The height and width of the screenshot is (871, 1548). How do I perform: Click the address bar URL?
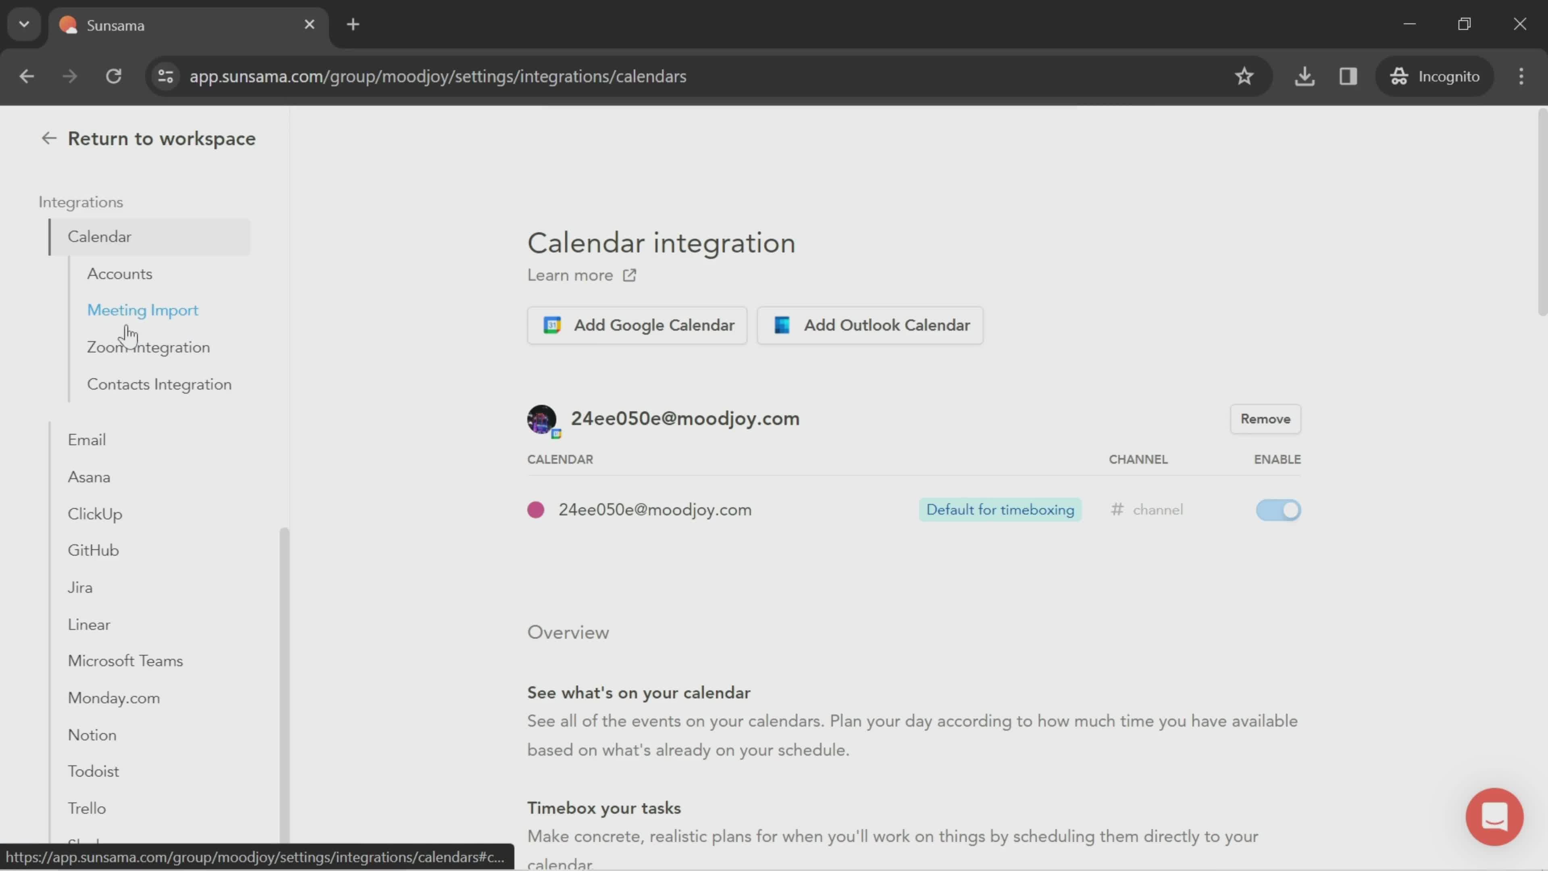tap(437, 76)
